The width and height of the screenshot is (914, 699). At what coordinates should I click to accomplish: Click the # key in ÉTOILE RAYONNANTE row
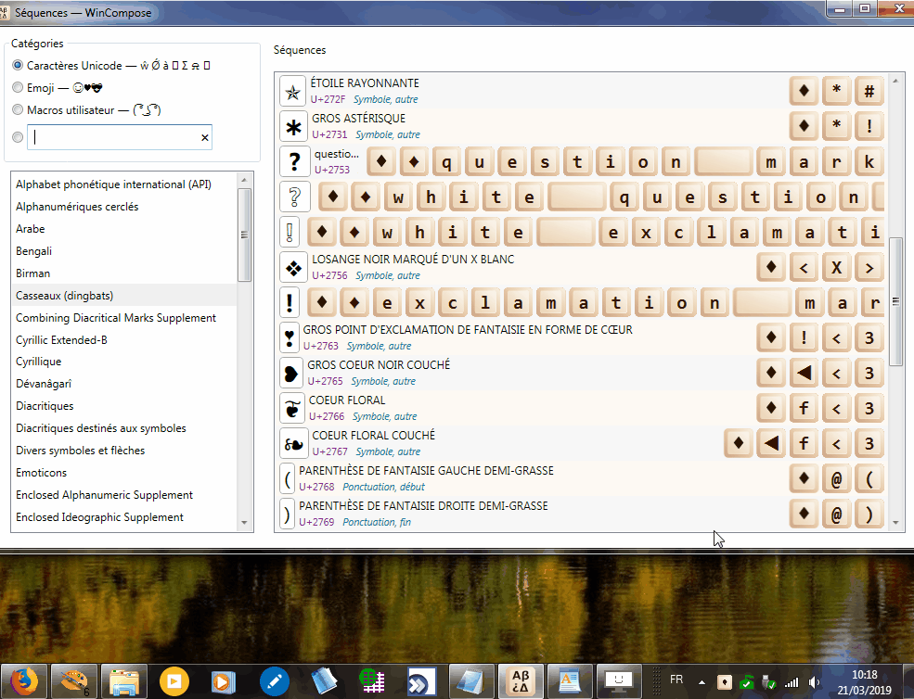[x=869, y=91]
